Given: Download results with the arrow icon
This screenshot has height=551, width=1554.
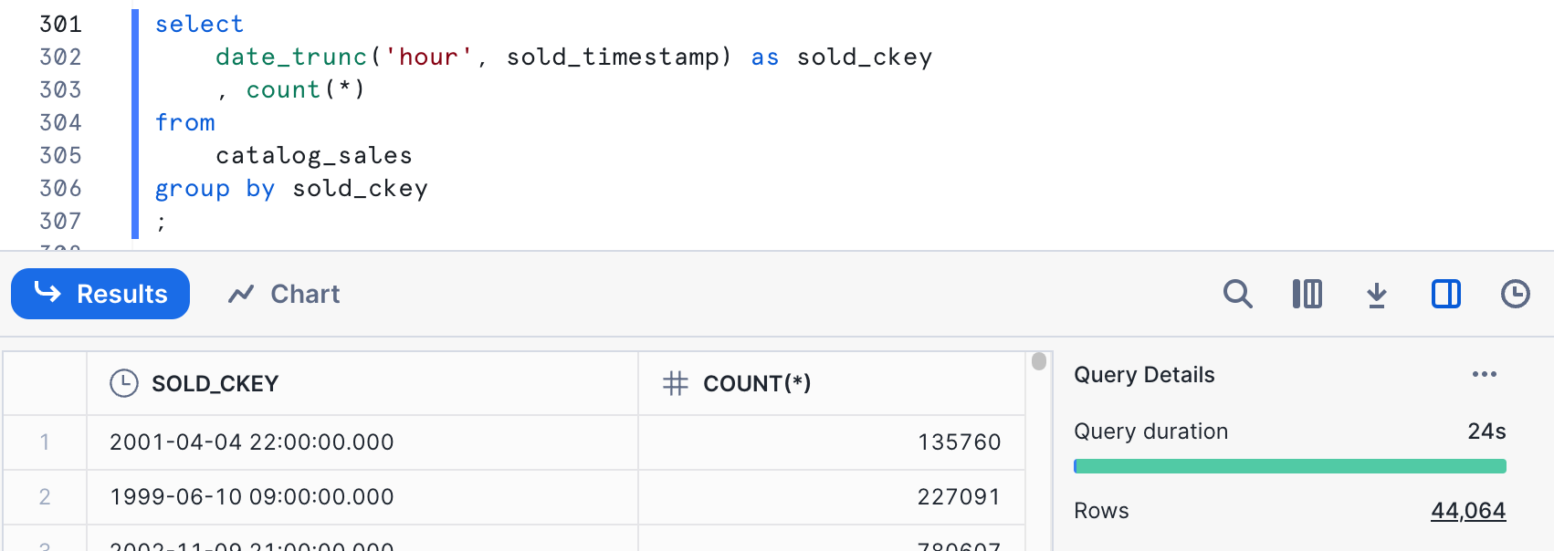Looking at the screenshot, I should click(x=1376, y=295).
